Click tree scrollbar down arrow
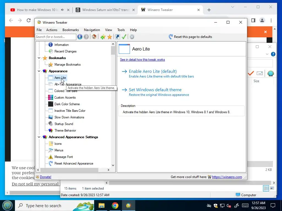This screenshot has height=211, width=282. coord(113,165)
